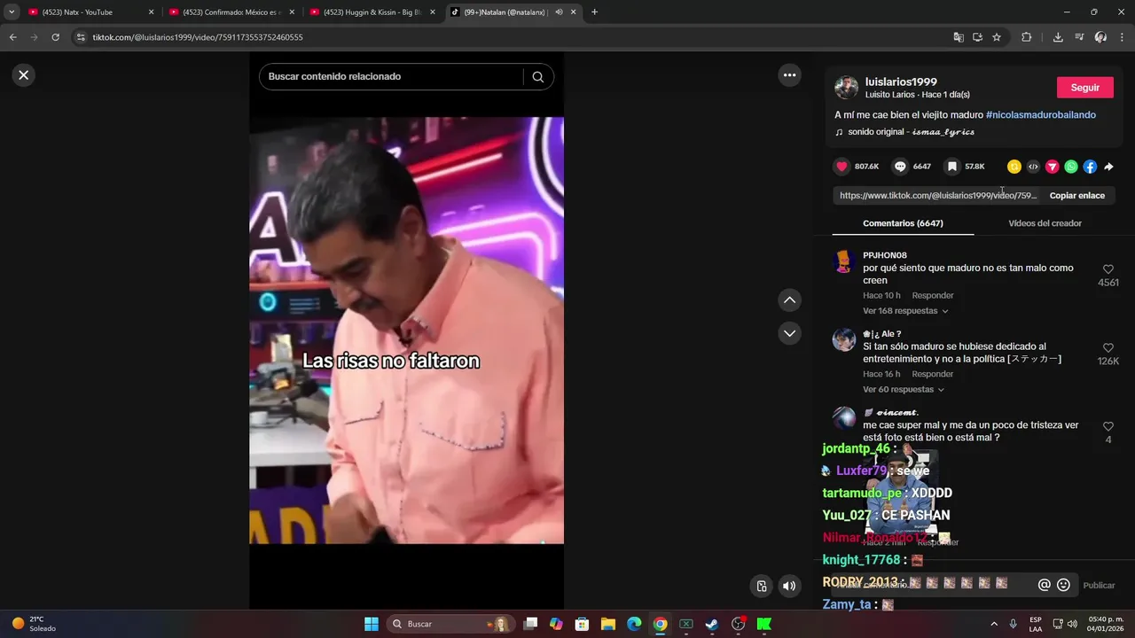
Task: Go to previous video with up arrow
Action: [x=789, y=300]
